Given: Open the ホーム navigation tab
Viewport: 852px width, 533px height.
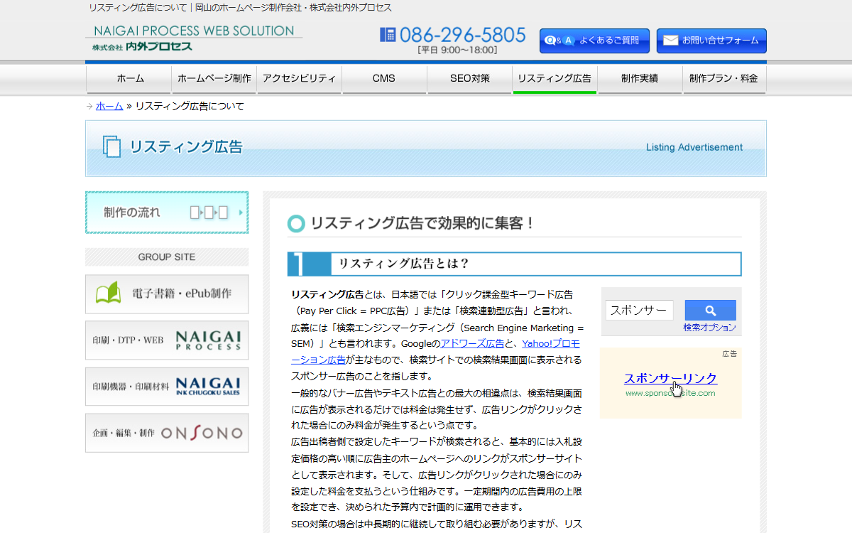Looking at the screenshot, I should [129, 79].
